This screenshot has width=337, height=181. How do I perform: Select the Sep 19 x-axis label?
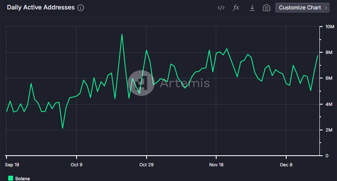coord(12,165)
